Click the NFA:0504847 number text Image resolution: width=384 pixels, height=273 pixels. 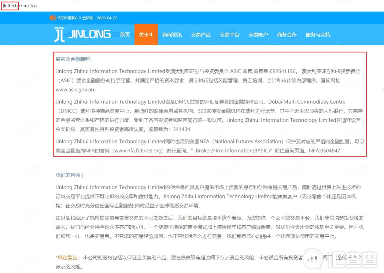click(325, 150)
